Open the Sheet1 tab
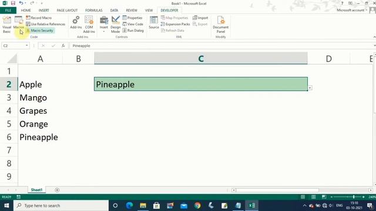376x211 pixels. 36,190
